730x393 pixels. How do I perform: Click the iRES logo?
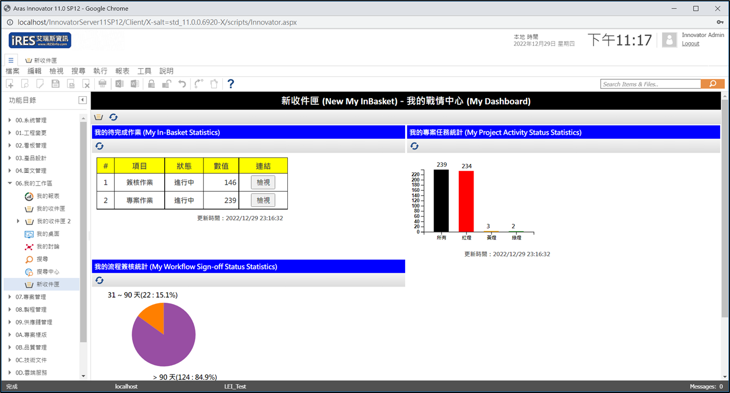coord(40,40)
